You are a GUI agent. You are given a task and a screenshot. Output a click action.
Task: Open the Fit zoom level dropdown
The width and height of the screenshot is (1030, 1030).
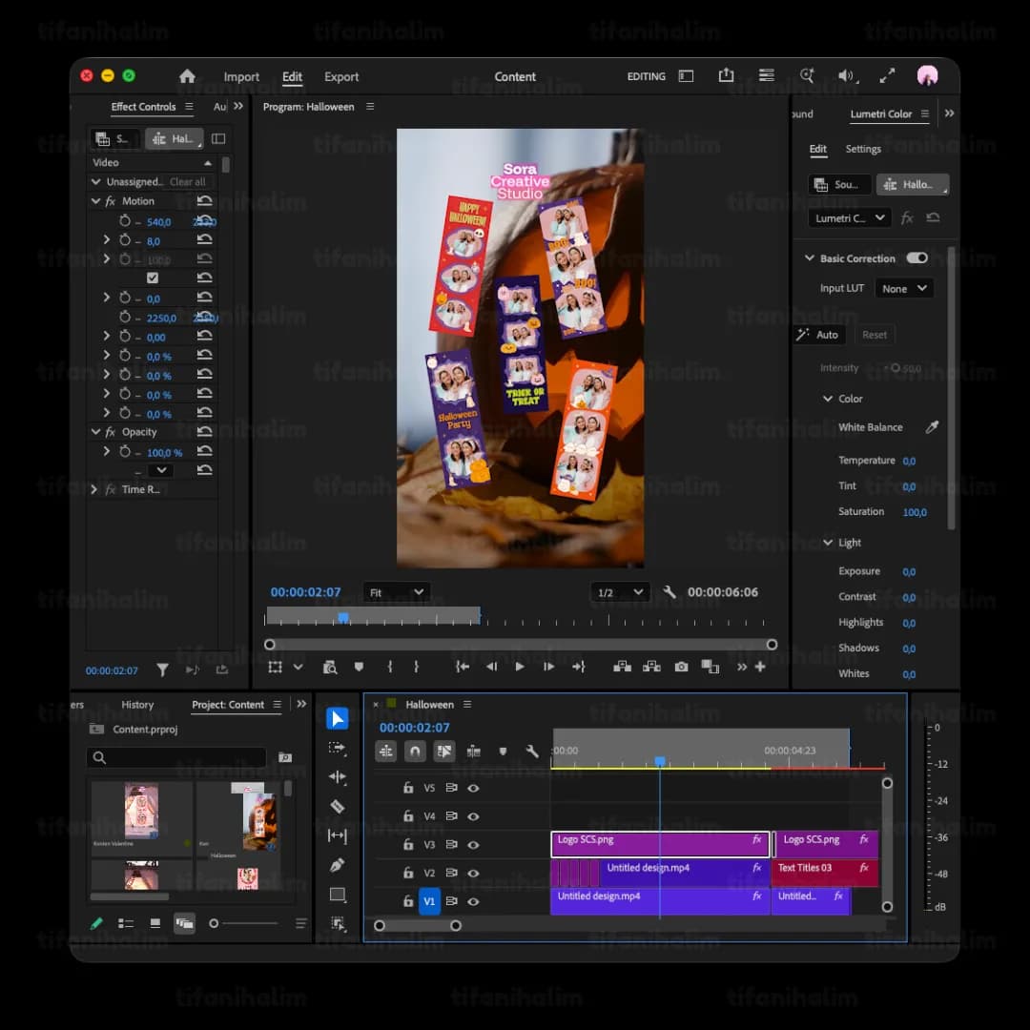(x=396, y=592)
